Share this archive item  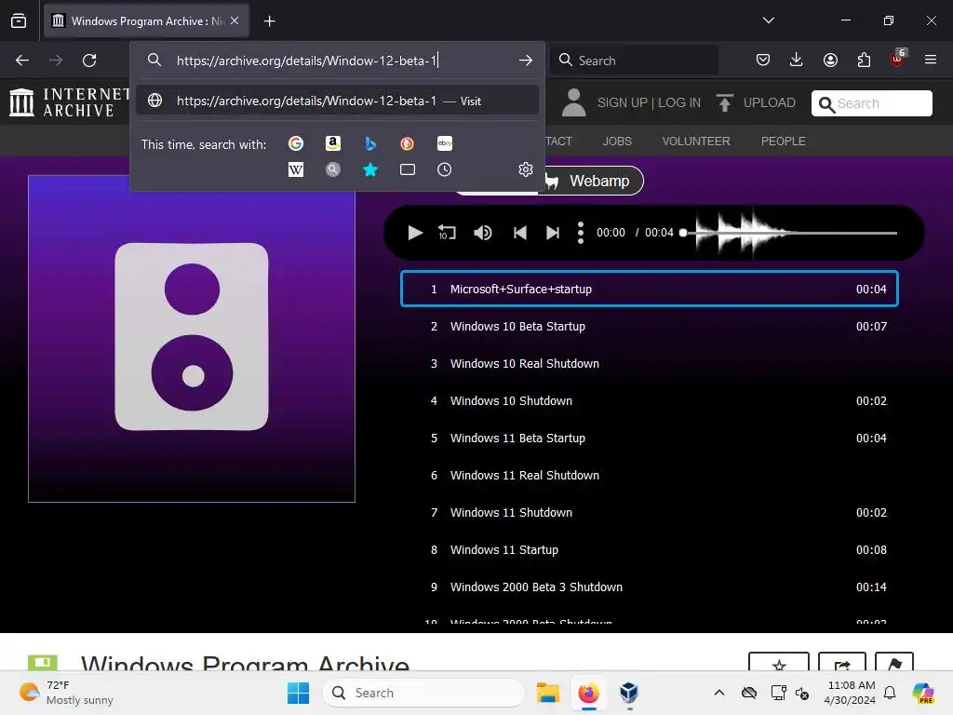tap(841, 663)
